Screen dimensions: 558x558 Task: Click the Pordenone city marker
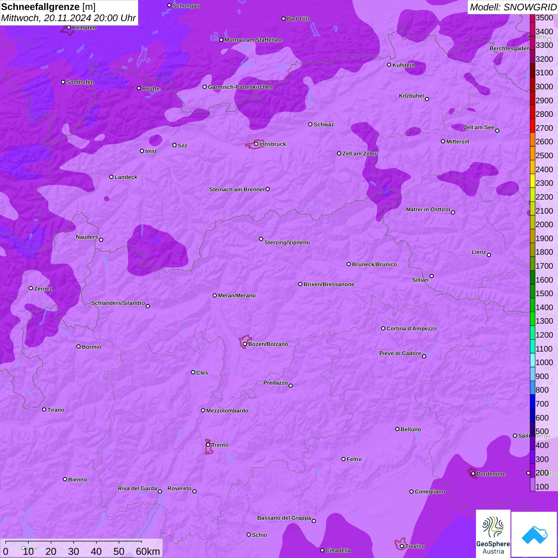(473, 474)
